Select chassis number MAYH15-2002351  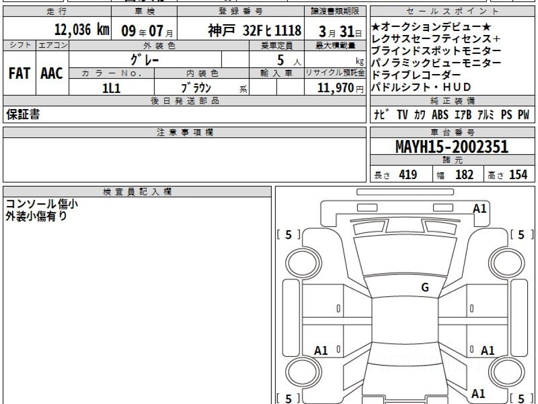click(x=452, y=147)
